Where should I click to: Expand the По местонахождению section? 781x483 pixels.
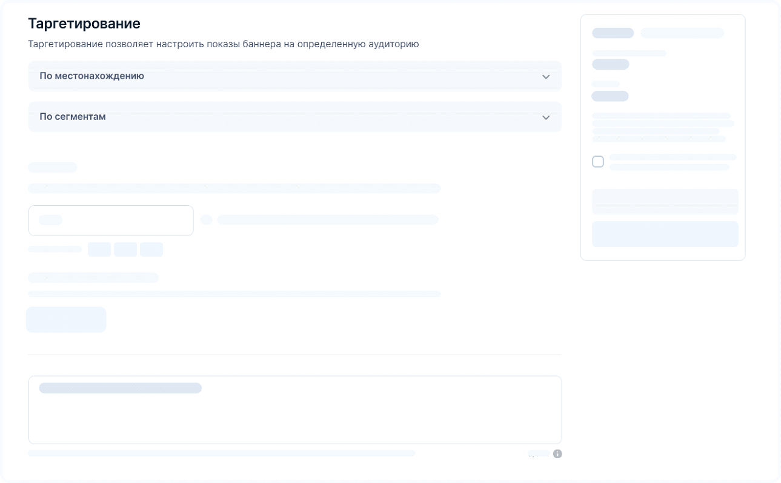294,76
